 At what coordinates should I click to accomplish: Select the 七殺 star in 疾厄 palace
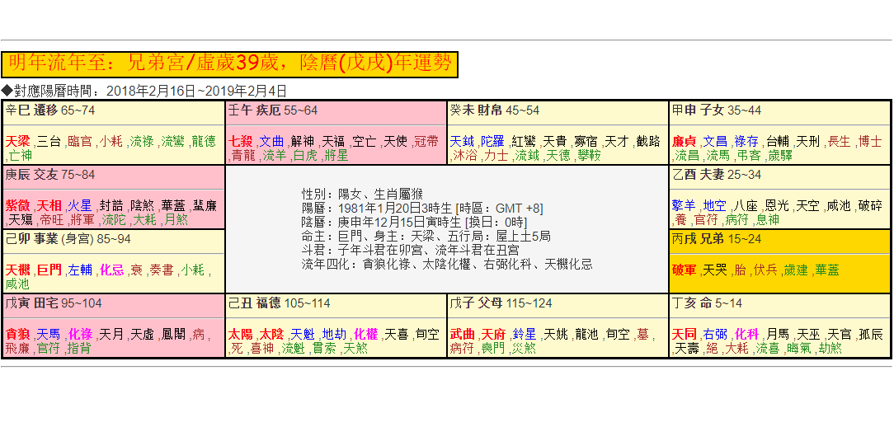241,141
